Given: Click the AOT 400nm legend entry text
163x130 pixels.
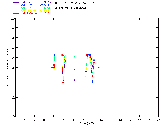Looking at the screenshot, I should coord(36,2).
